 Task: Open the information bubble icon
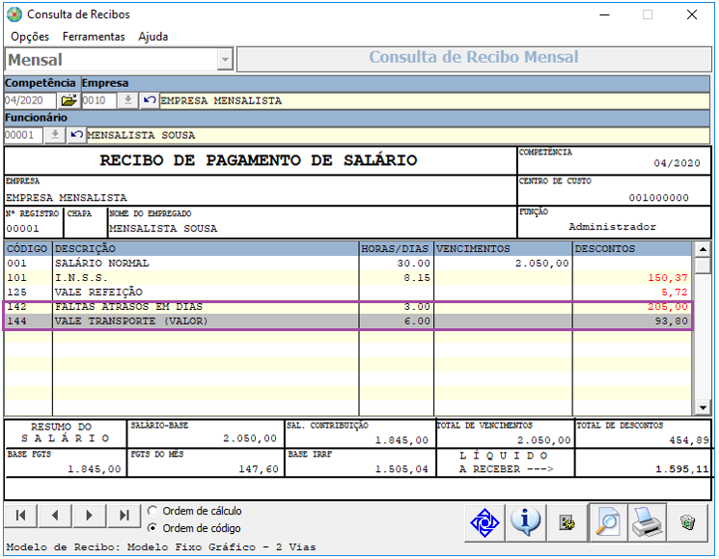click(x=525, y=522)
